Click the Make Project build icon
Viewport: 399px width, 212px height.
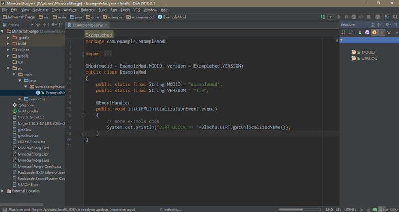323,17
